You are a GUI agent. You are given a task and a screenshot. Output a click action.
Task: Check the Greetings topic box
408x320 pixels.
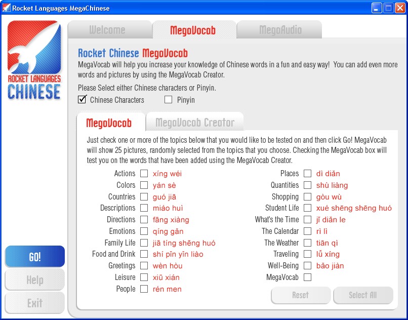point(144,266)
